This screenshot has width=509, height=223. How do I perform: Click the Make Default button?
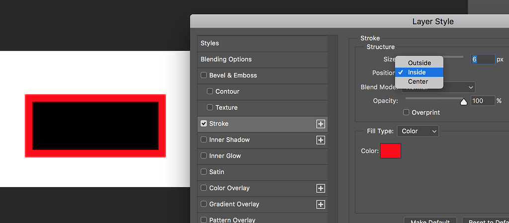[430, 221]
